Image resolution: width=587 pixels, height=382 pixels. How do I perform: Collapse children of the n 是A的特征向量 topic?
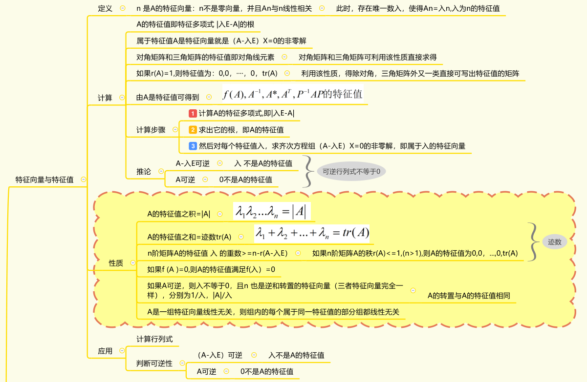pos(322,8)
